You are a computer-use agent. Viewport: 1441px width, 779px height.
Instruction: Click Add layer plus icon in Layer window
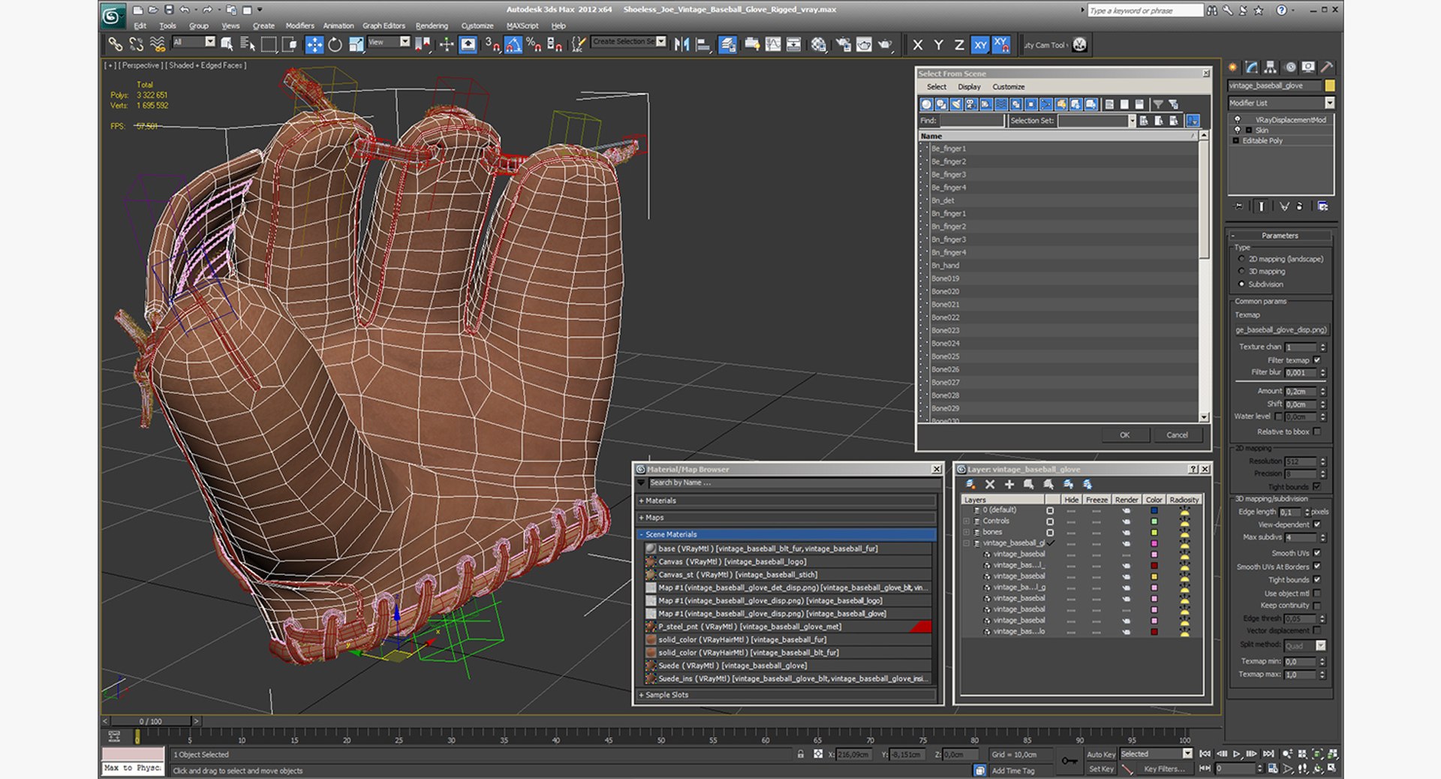[1009, 484]
